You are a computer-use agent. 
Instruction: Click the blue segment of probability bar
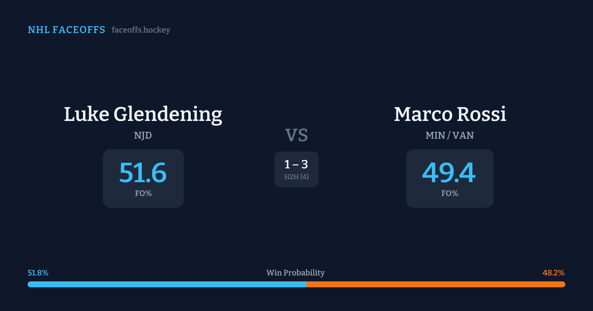click(x=167, y=284)
